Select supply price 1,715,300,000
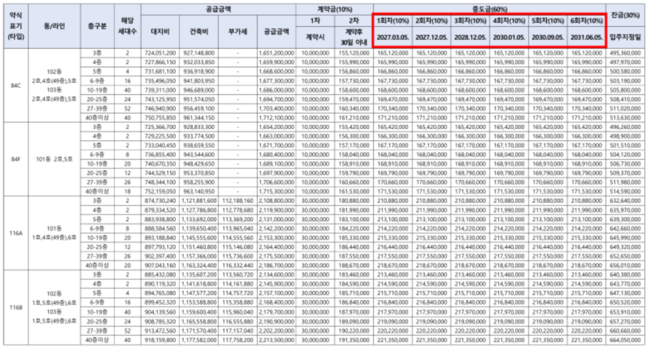 click(276, 191)
